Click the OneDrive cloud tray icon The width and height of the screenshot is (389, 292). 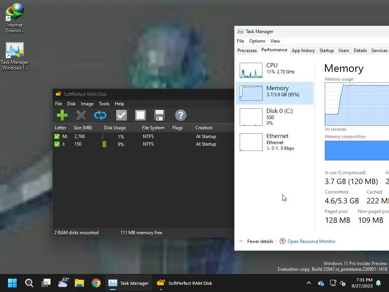[x=321, y=283]
